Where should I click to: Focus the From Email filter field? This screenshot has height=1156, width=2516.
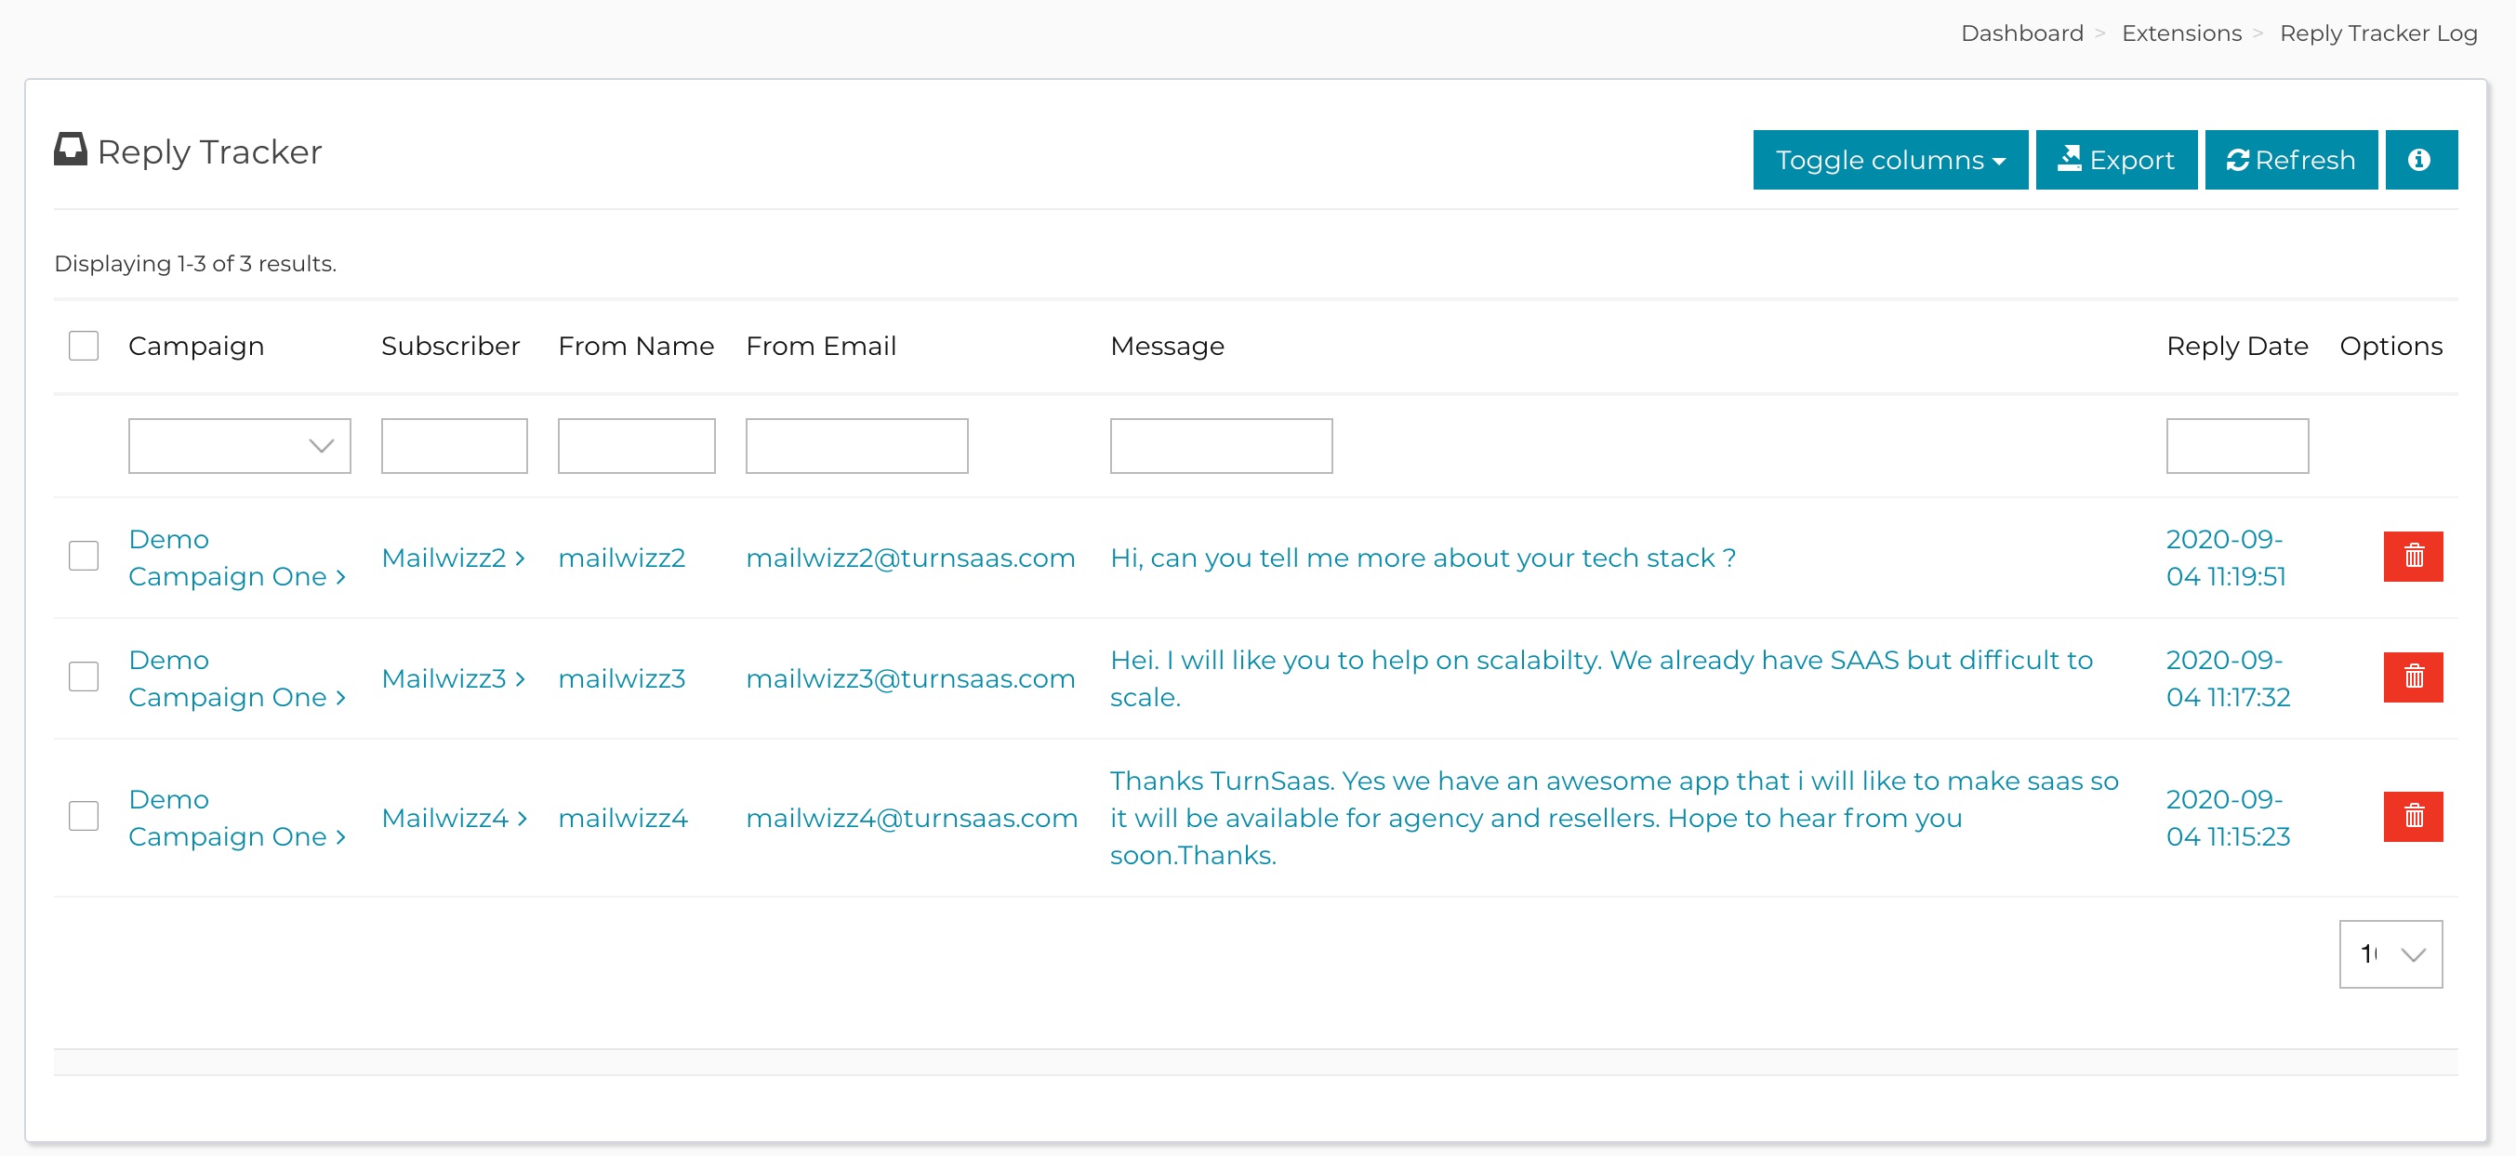click(856, 446)
